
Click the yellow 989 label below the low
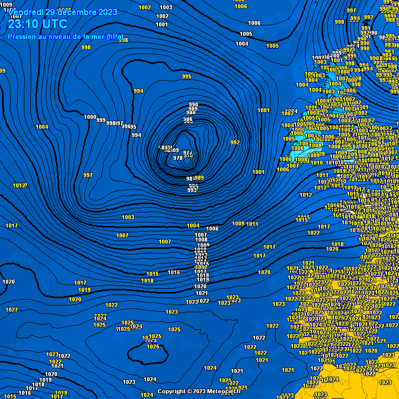(x=199, y=178)
